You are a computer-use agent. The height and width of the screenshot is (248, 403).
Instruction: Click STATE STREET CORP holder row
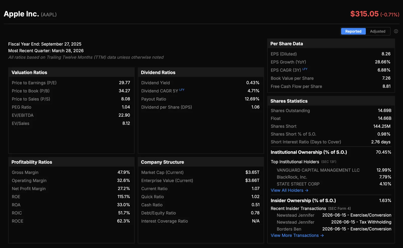pos(334,184)
